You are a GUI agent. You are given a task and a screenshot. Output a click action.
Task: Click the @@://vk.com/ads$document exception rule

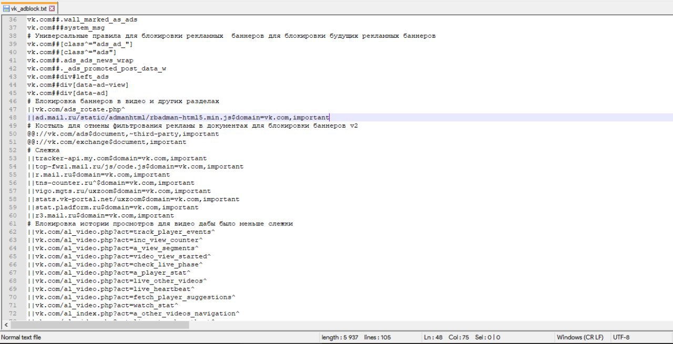(123, 134)
